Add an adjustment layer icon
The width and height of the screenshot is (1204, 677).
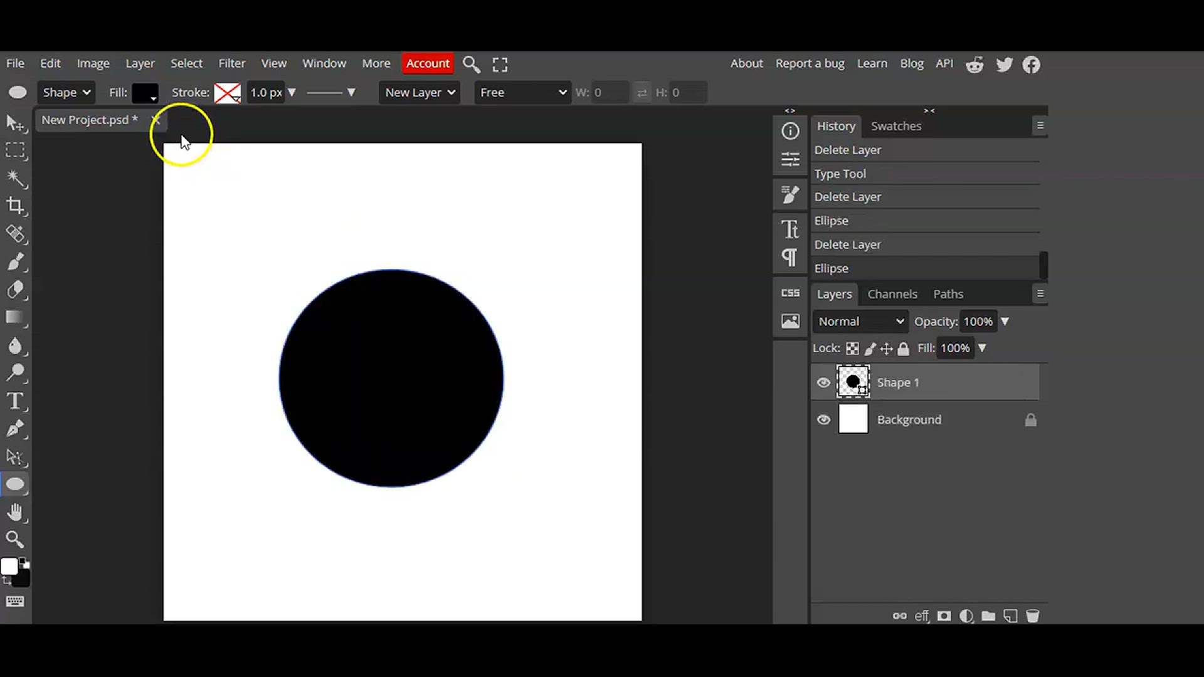pos(966,616)
